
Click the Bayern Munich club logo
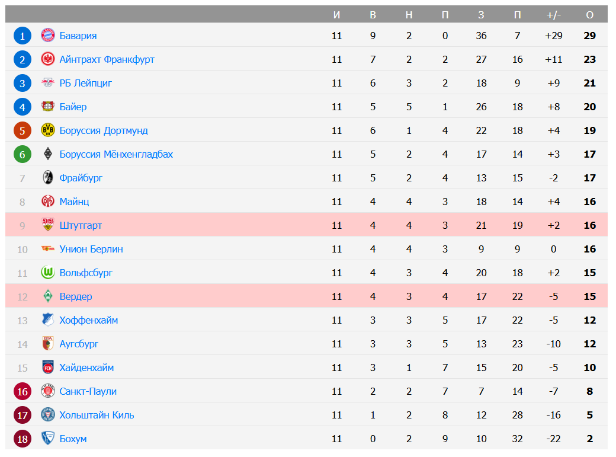tap(47, 36)
